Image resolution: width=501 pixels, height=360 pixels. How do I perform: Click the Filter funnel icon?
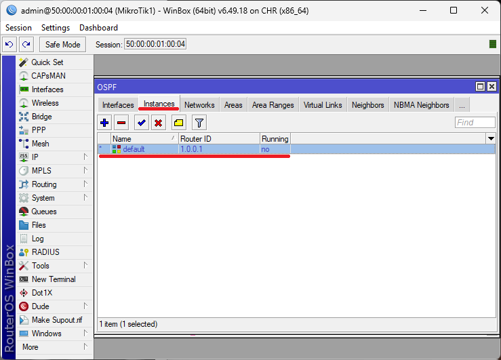(199, 123)
